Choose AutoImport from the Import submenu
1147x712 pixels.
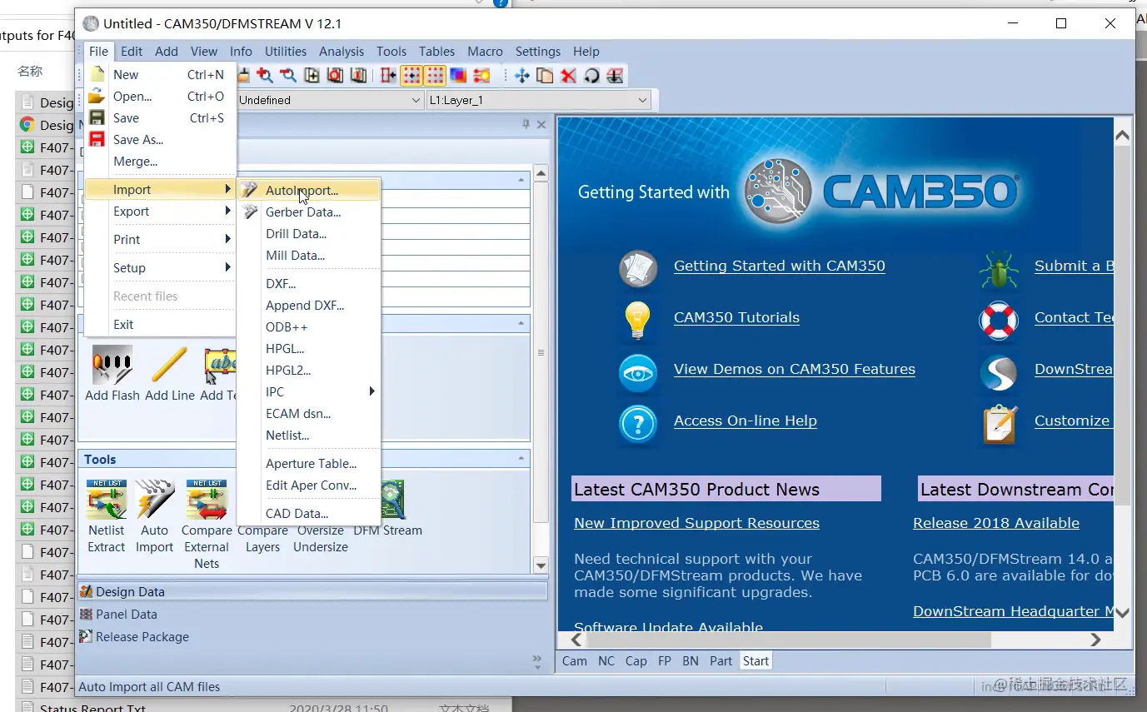[x=309, y=190]
